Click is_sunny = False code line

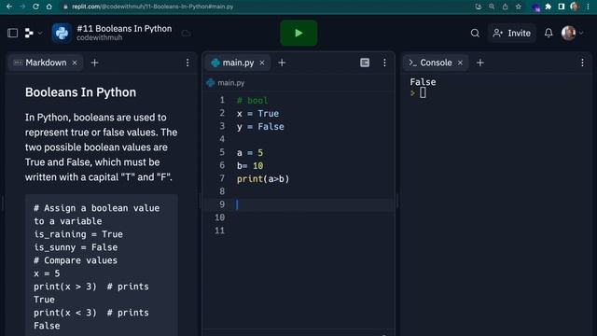(76, 247)
